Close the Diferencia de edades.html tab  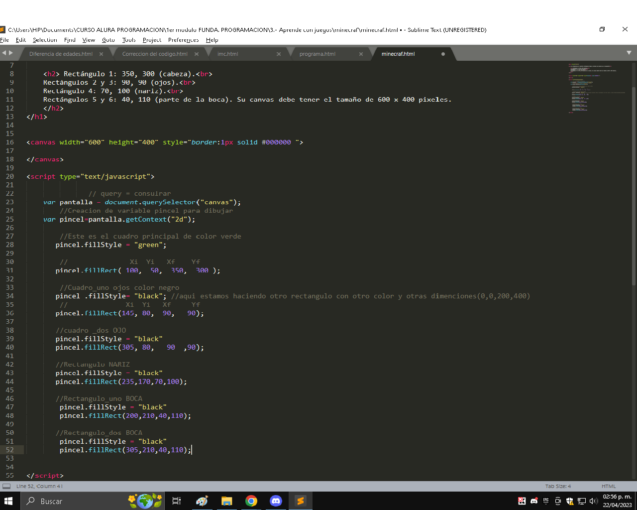click(102, 54)
